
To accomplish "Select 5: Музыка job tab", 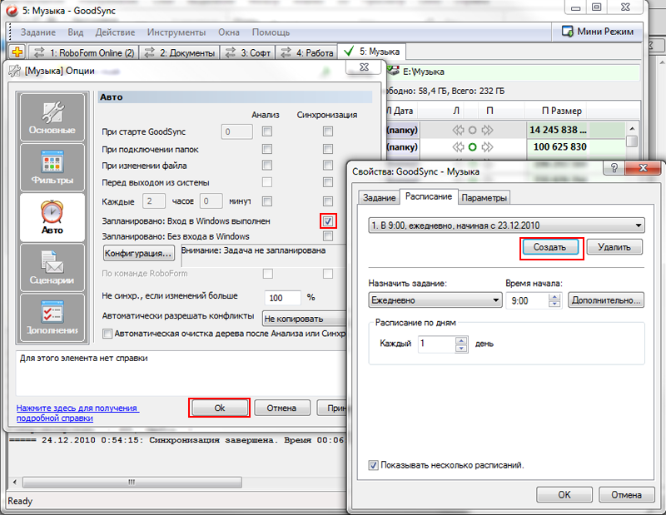I will [x=371, y=52].
